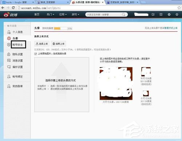182x141 pixels.
Task: Switch to baidu Google search tab
Action: [x=18, y=2]
